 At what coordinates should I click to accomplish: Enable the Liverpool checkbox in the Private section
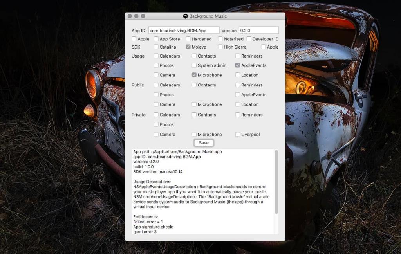click(x=237, y=134)
